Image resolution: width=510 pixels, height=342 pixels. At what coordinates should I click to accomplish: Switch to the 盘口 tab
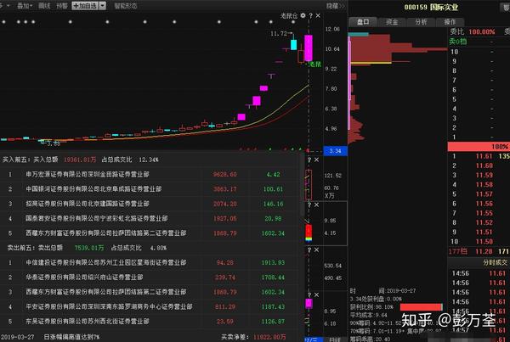coord(363,22)
